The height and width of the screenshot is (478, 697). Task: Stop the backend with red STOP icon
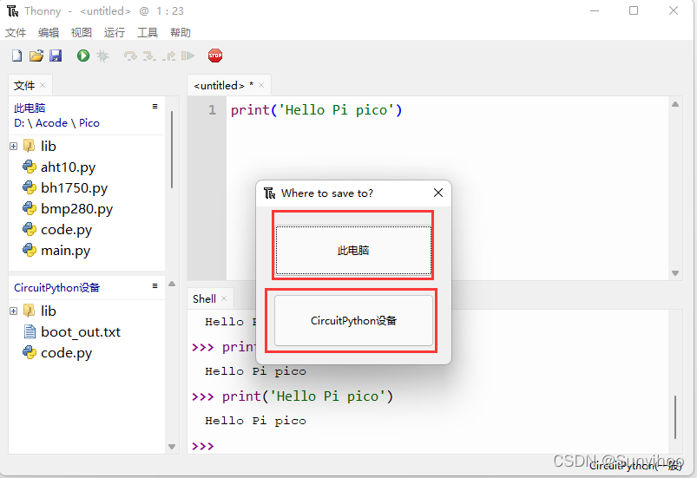tap(215, 56)
